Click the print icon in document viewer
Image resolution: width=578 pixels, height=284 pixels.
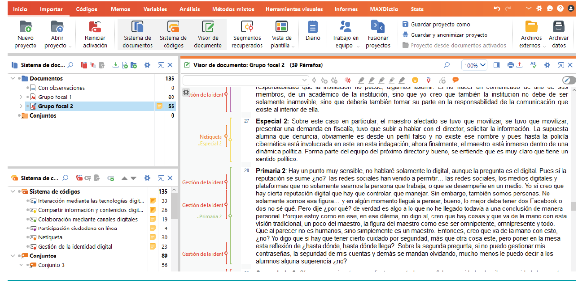[x=510, y=65]
